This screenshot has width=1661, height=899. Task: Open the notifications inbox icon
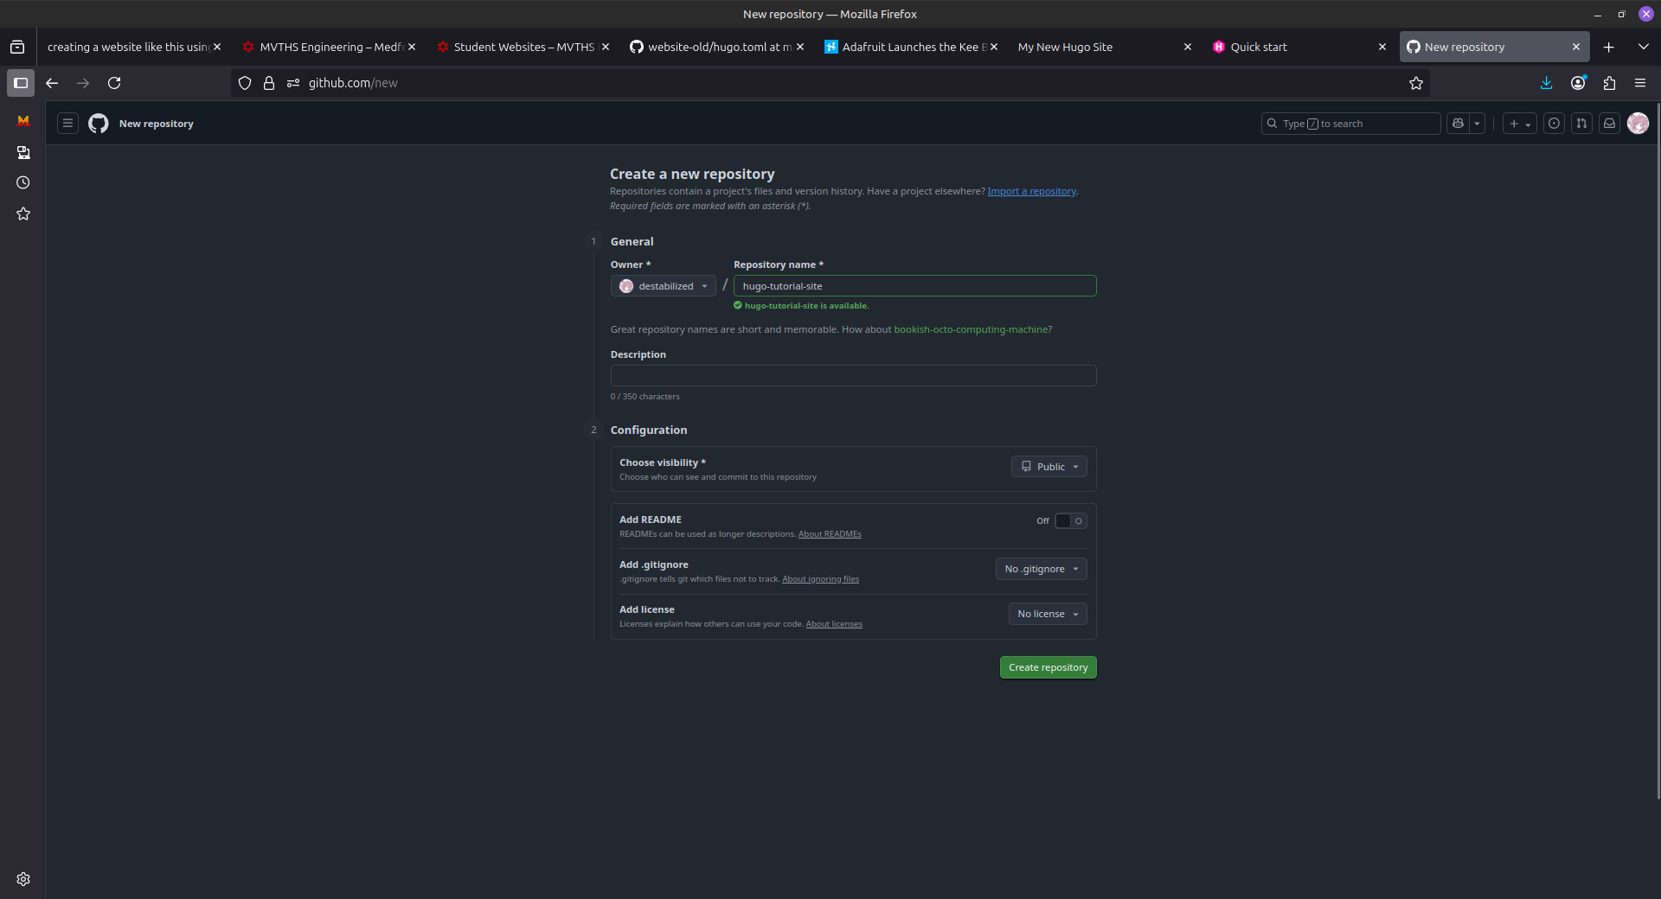coord(1609,124)
